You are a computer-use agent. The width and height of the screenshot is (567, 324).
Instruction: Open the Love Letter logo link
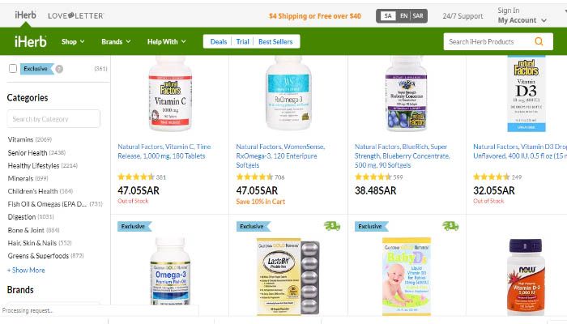click(x=76, y=15)
